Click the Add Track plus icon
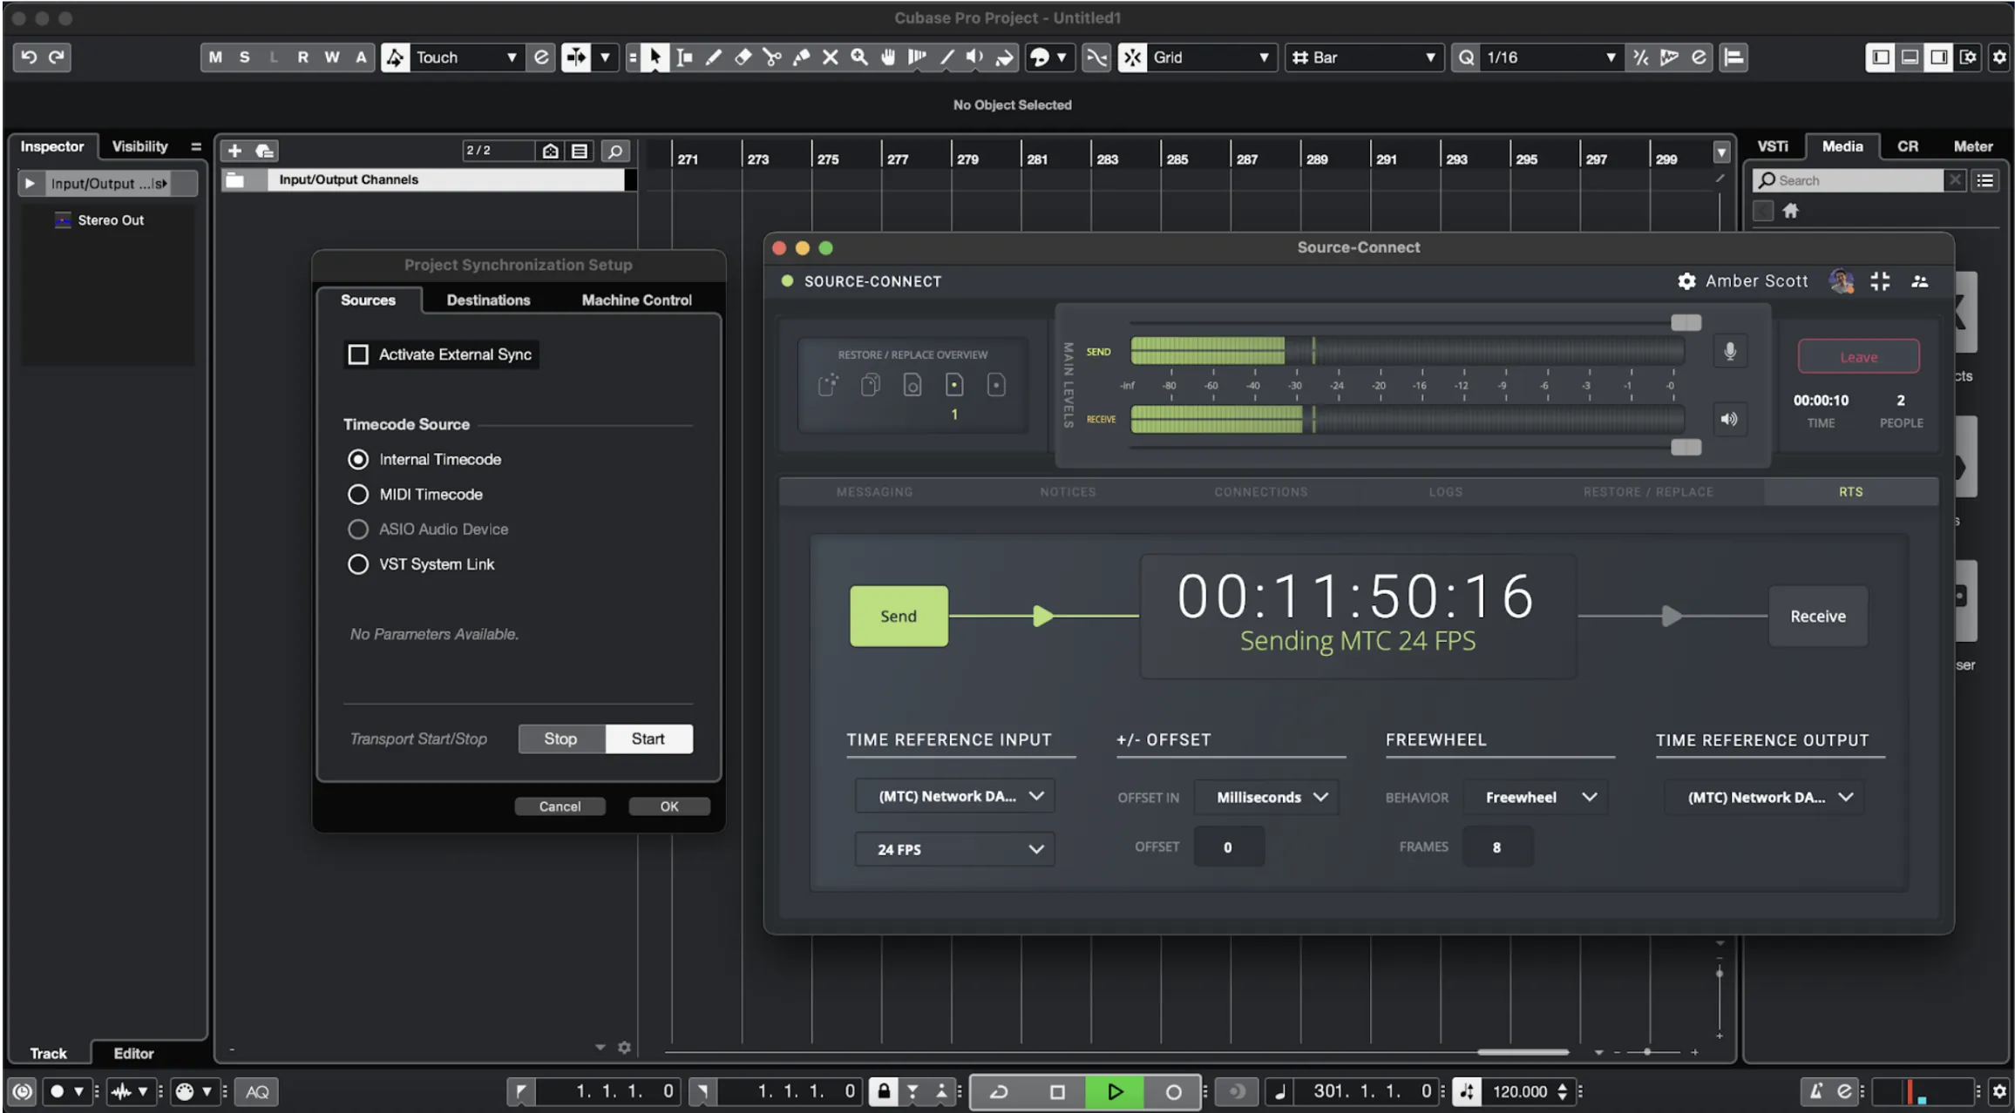The image size is (2015, 1113). pyautogui.click(x=234, y=151)
